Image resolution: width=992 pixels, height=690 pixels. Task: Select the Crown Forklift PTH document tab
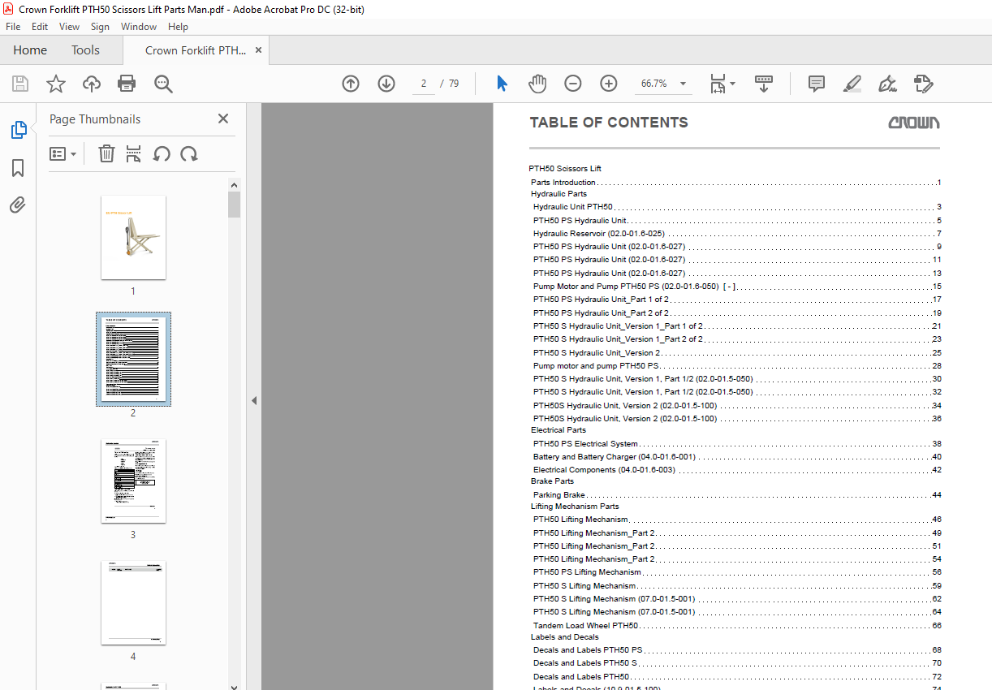195,50
